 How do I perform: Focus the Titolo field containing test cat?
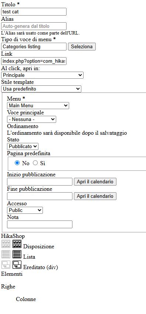coord(34,12)
